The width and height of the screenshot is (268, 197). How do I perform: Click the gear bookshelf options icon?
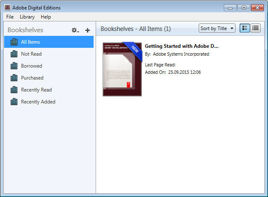[x=75, y=30]
